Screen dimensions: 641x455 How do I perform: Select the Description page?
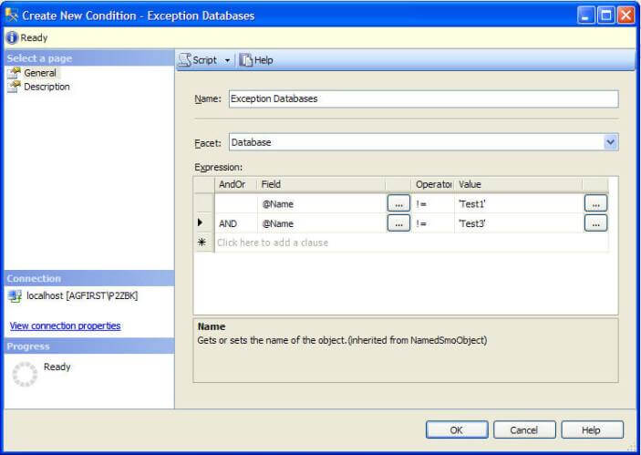[x=47, y=87]
